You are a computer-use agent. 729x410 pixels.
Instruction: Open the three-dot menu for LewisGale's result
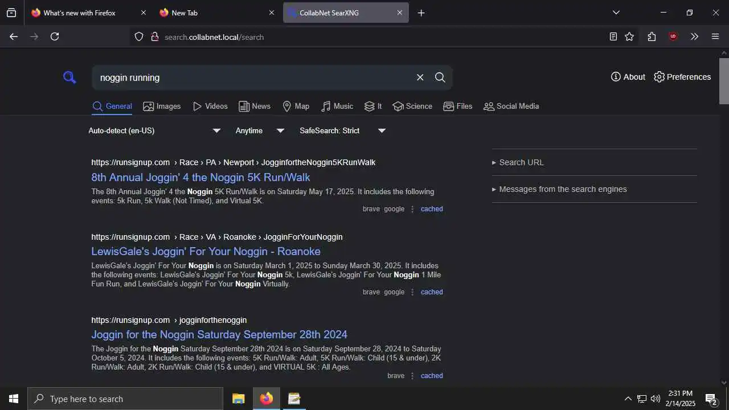(413, 292)
